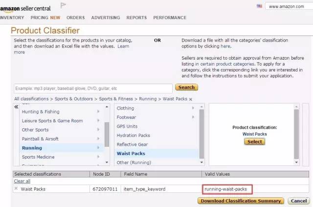The image size is (313, 207).
Task: Click the US flag marketplace icon
Action: point(259,6)
